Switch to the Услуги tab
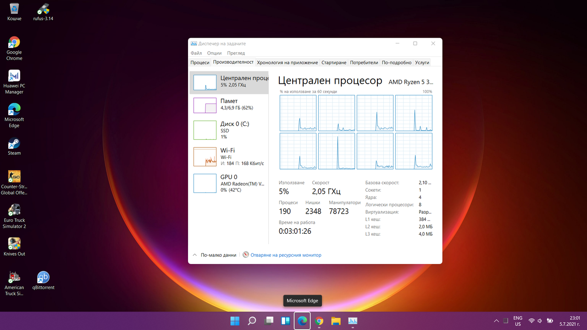 (422, 62)
